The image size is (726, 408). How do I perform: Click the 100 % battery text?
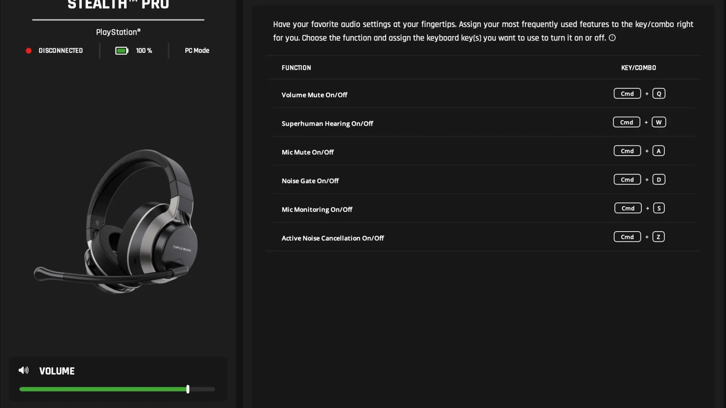pyautogui.click(x=144, y=51)
